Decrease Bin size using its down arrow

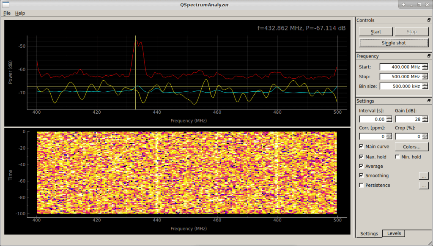425,88
